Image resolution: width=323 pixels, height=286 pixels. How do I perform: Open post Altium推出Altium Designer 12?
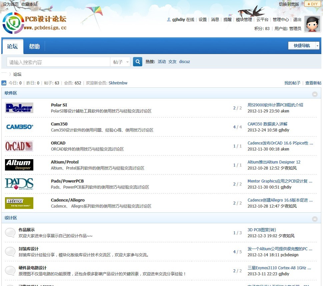[274, 162]
